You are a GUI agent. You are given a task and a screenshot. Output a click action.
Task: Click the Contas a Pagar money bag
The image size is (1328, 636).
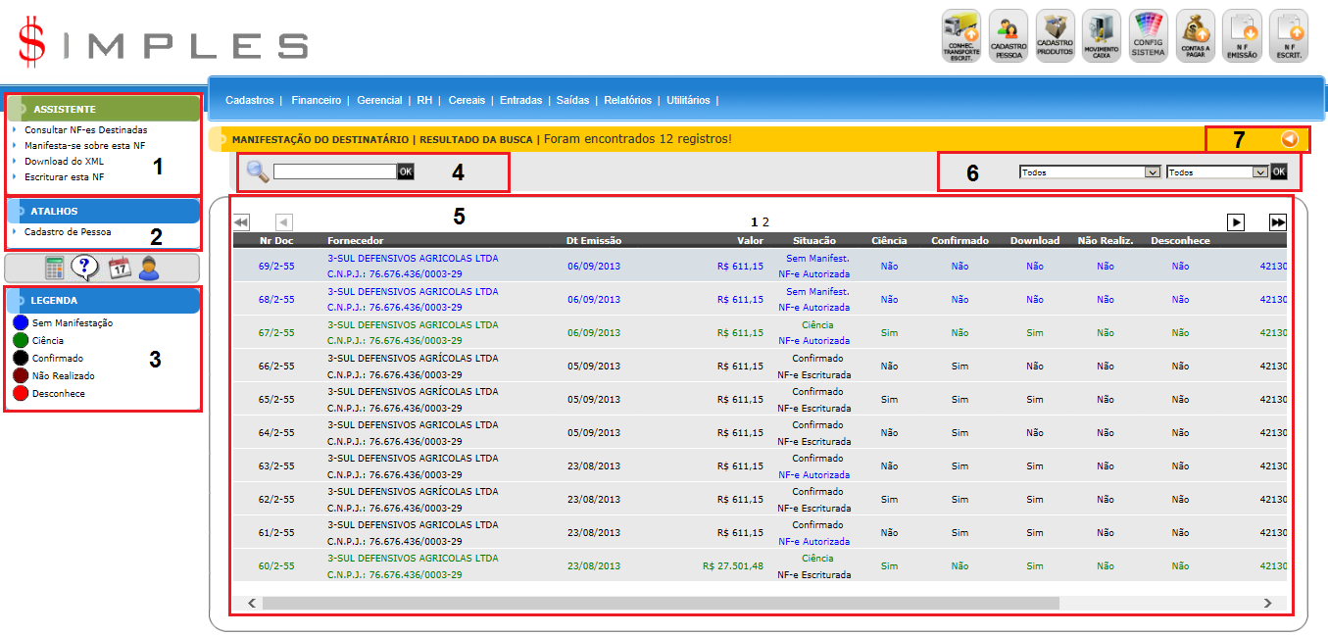point(1195,35)
